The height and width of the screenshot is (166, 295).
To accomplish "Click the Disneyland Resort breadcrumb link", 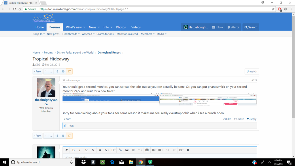I will 109,52.
